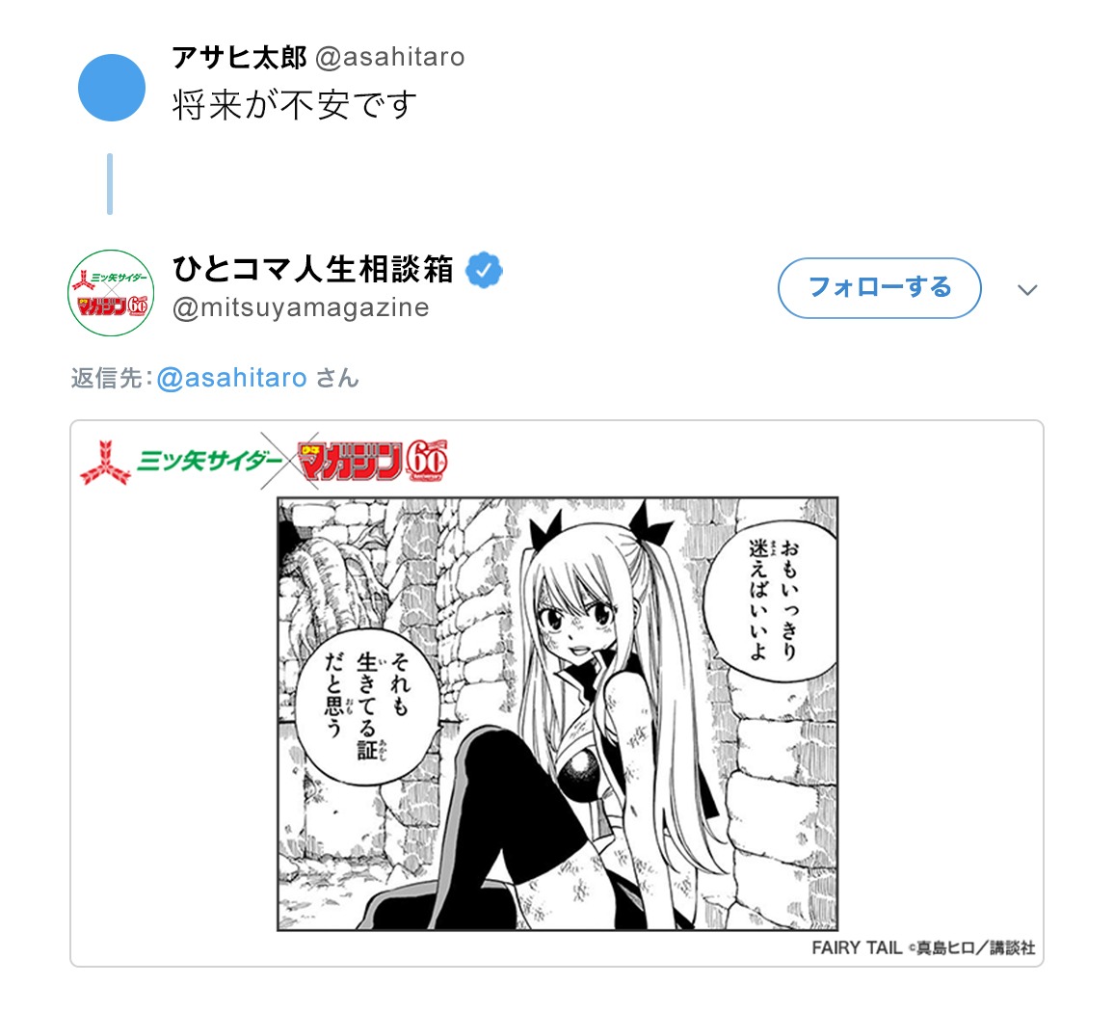Screen dimensions: 1114x1012
Task: Open the ひとコマ人生相談箱 account name
Action: click(x=312, y=269)
